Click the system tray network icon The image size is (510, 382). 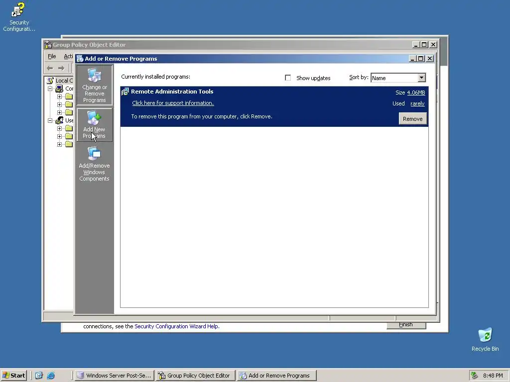475,376
